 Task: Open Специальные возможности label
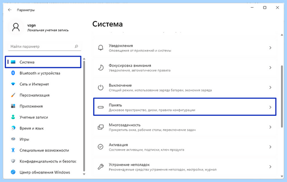pos(44,150)
